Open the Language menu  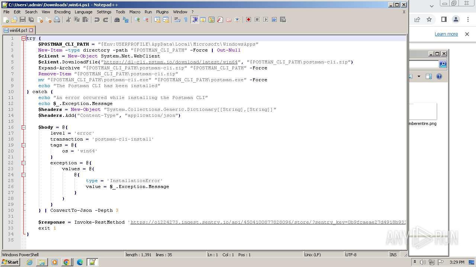click(83, 12)
